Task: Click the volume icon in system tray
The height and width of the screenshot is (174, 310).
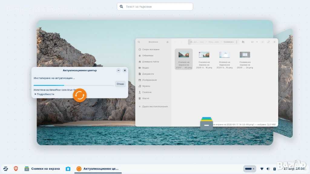Action: coord(268,169)
